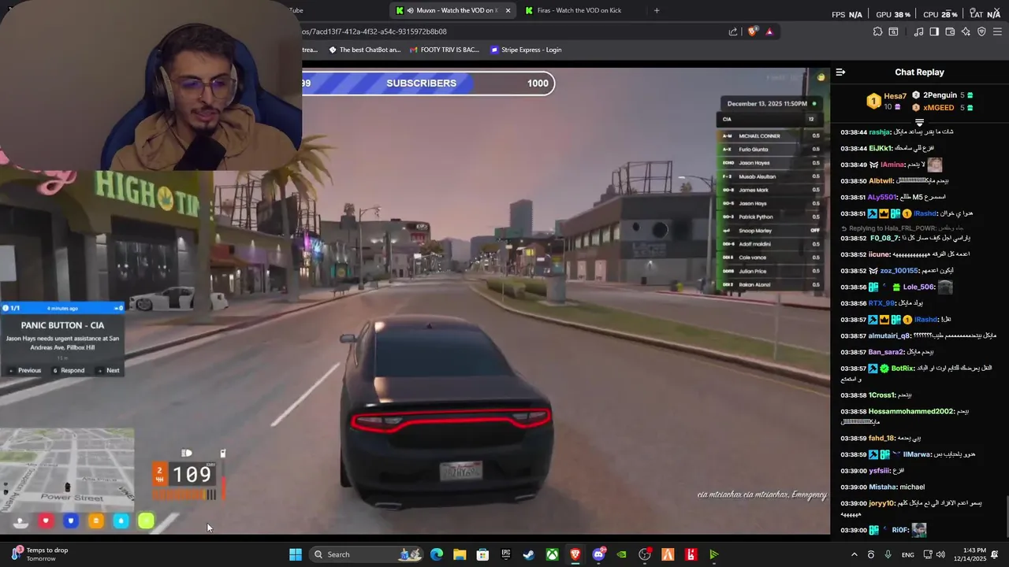
Task: Collapse the Chat Replay panel
Action: click(x=840, y=72)
